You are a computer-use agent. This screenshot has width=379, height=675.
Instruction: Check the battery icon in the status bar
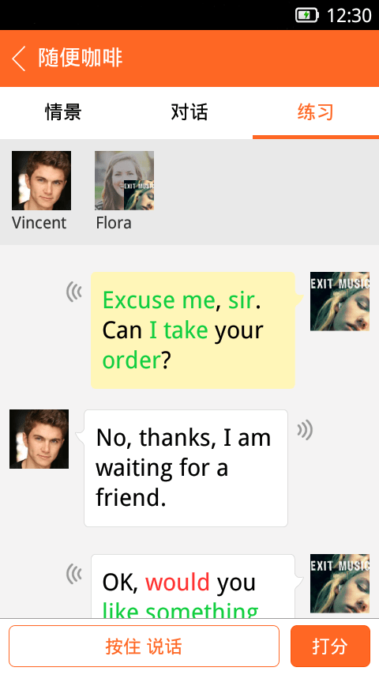point(306,16)
